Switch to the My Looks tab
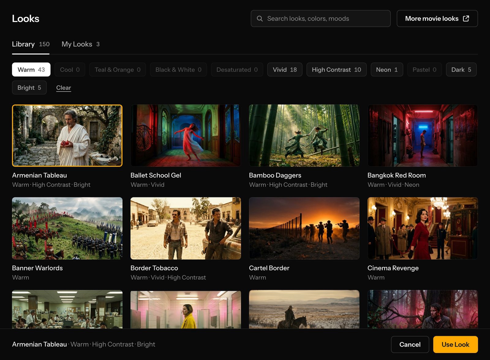Image resolution: width=490 pixels, height=360 pixels. [81, 44]
